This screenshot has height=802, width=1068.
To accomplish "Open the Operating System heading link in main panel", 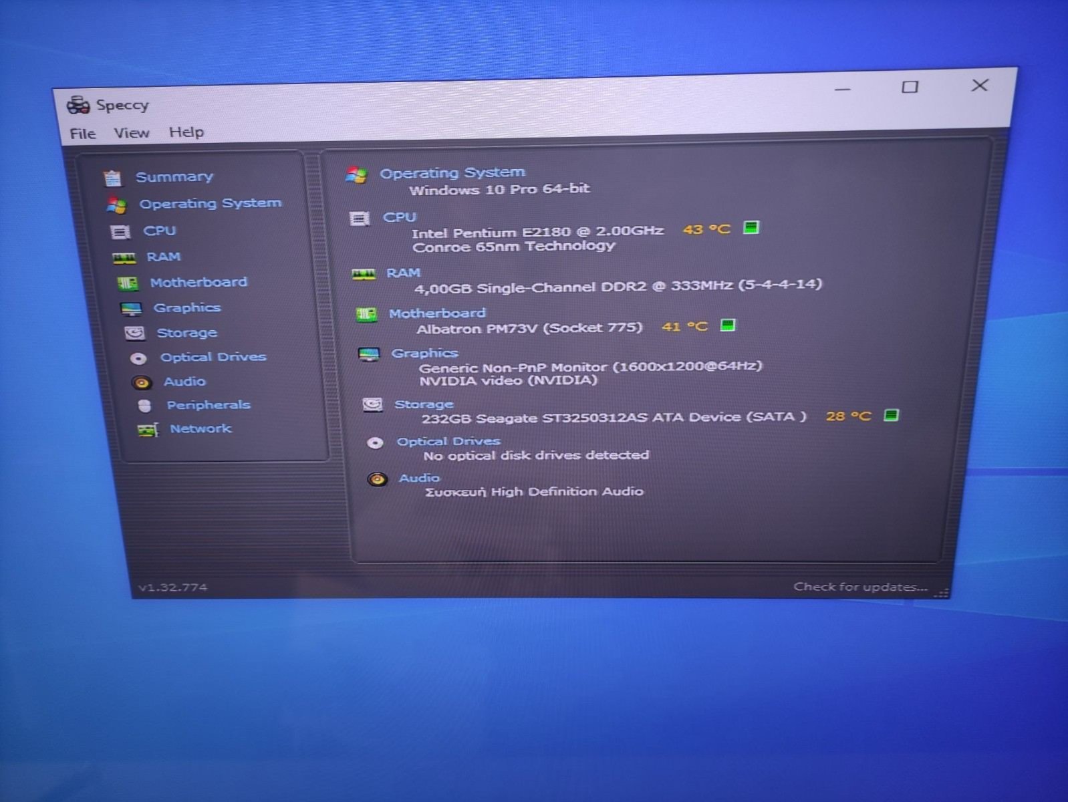I will [x=452, y=172].
